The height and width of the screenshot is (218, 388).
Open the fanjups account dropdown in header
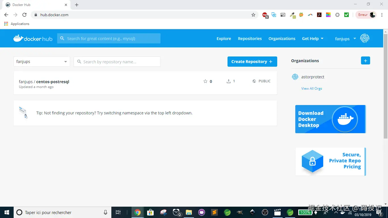(x=345, y=39)
